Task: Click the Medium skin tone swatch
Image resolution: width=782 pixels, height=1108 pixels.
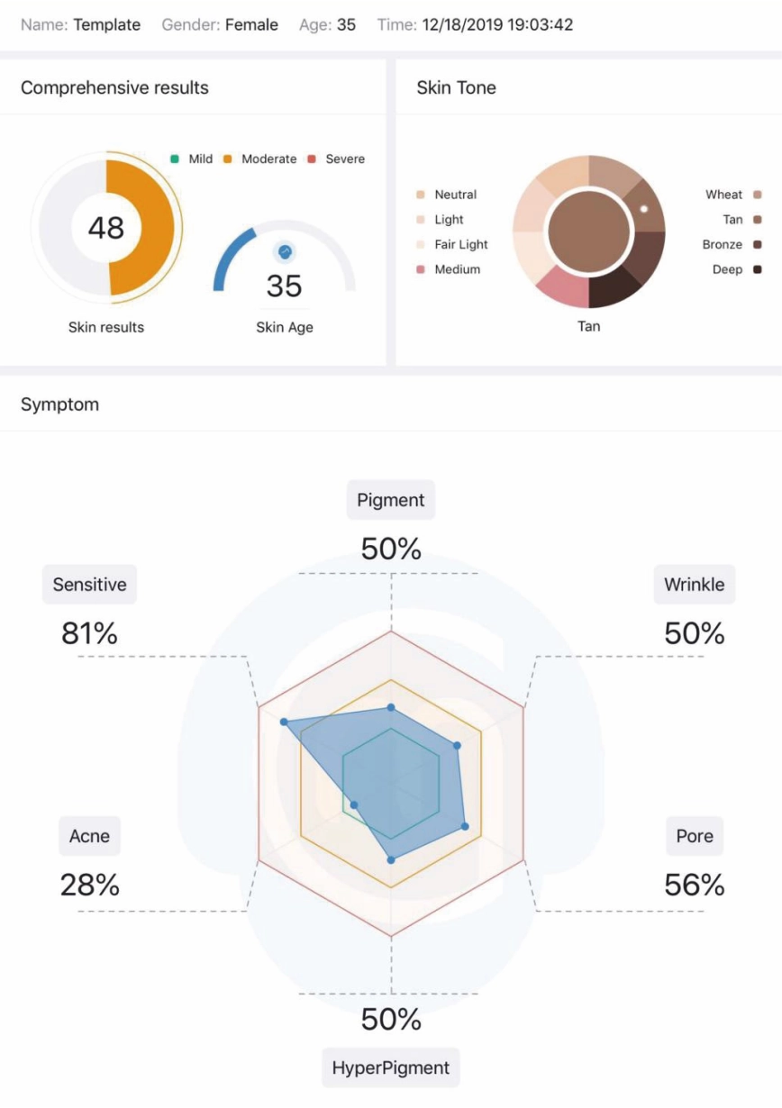Action: (x=420, y=269)
